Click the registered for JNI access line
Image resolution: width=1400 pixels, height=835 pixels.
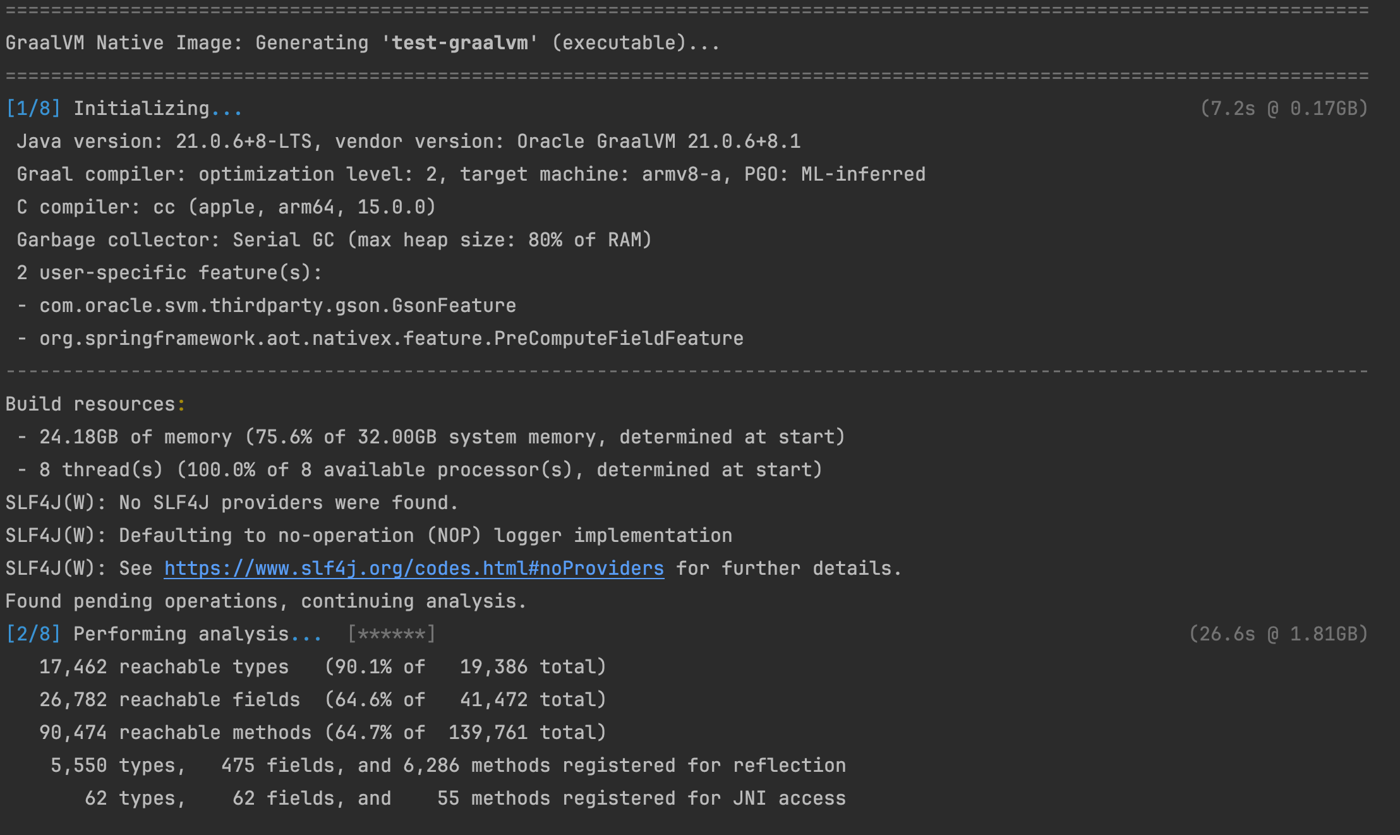[464, 798]
